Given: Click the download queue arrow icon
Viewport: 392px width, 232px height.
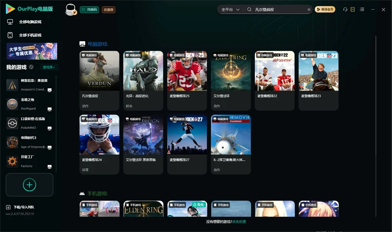Looking at the screenshot, I should (8, 207).
